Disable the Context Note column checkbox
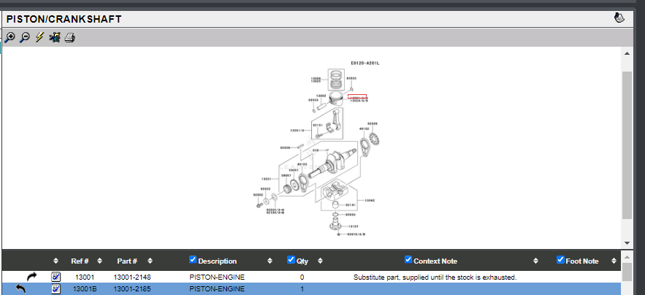Viewport: 645px width, 295px height. (408, 260)
